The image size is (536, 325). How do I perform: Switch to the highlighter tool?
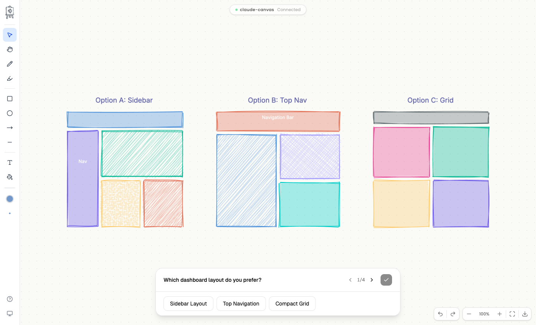(10, 78)
